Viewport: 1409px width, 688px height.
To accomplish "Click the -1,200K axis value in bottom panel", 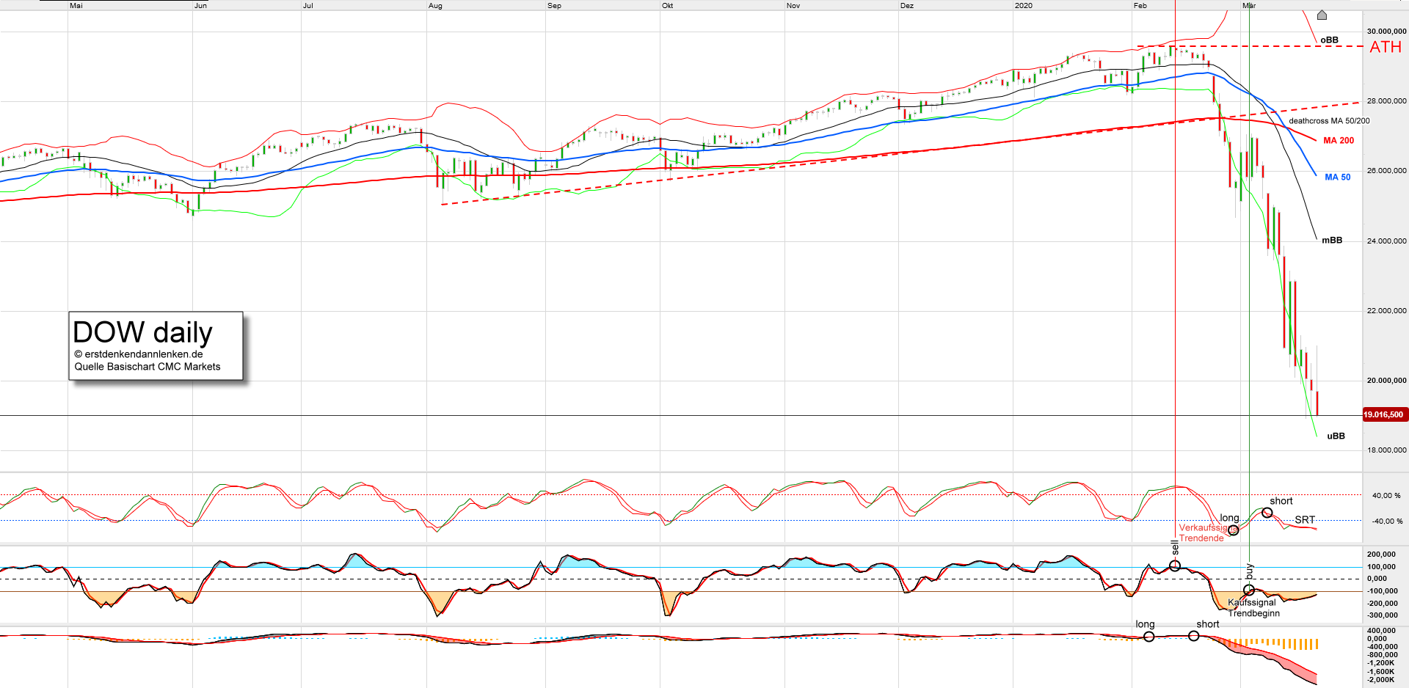I will click(1382, 663).
